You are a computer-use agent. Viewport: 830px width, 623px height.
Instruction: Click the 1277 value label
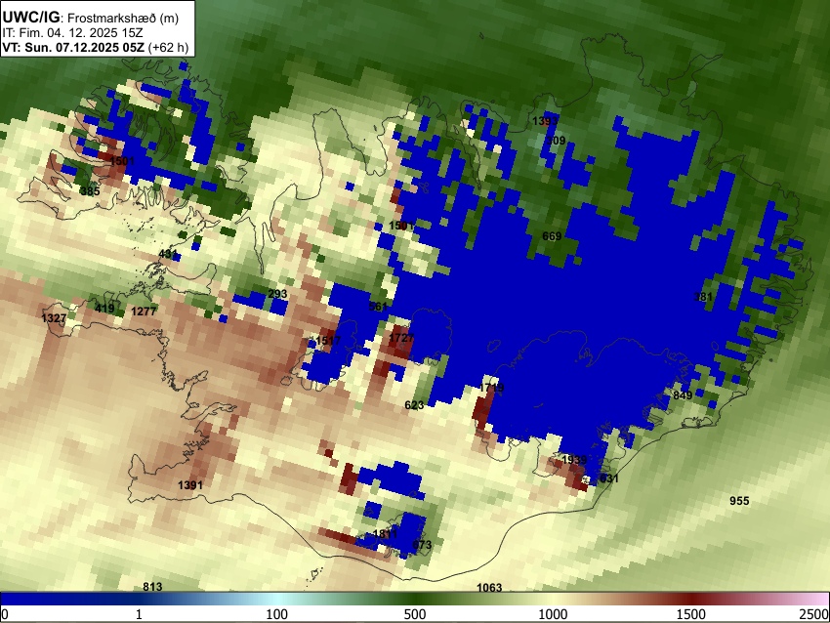click(x=144, y=311)
